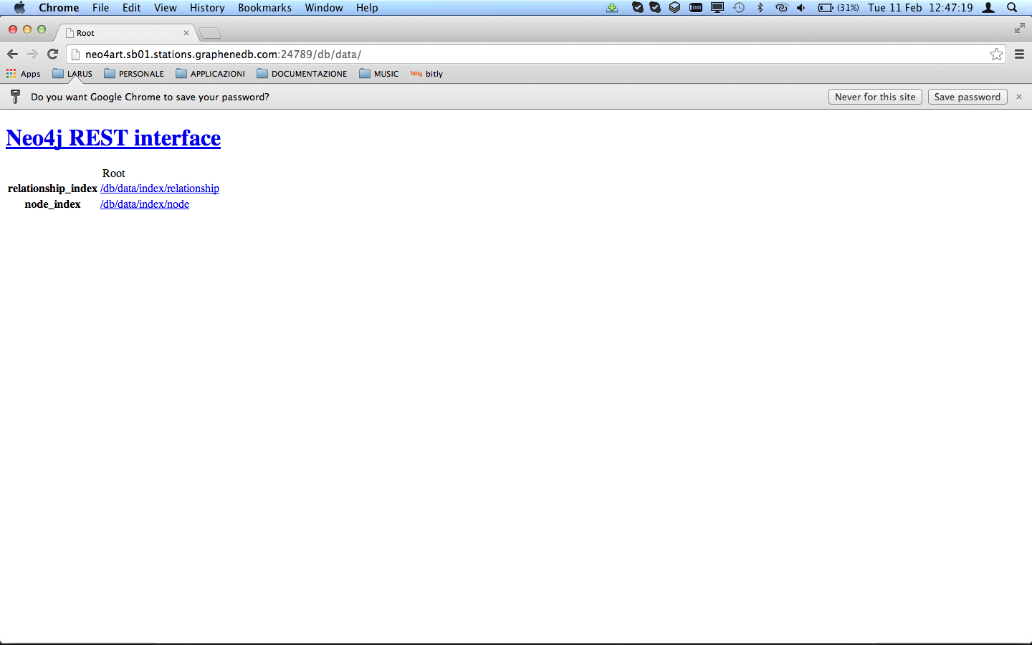Select the Root tab

pos(125,33)
